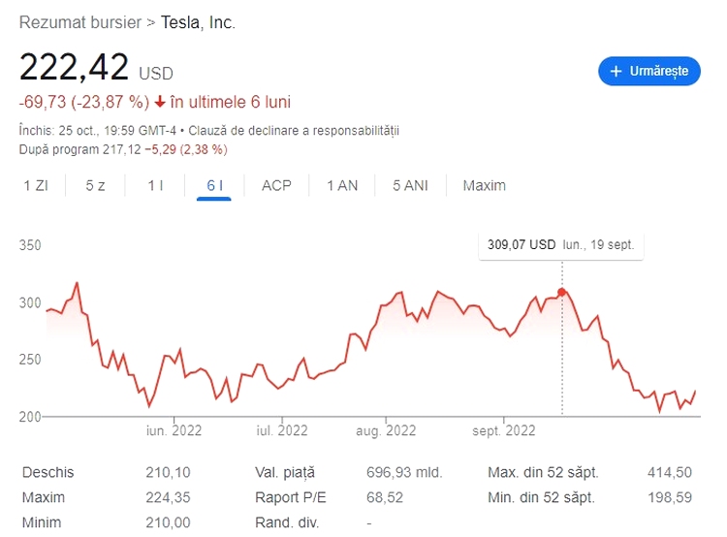
Task: Open the 5 ANI chart range
Action: click(410, 185)
